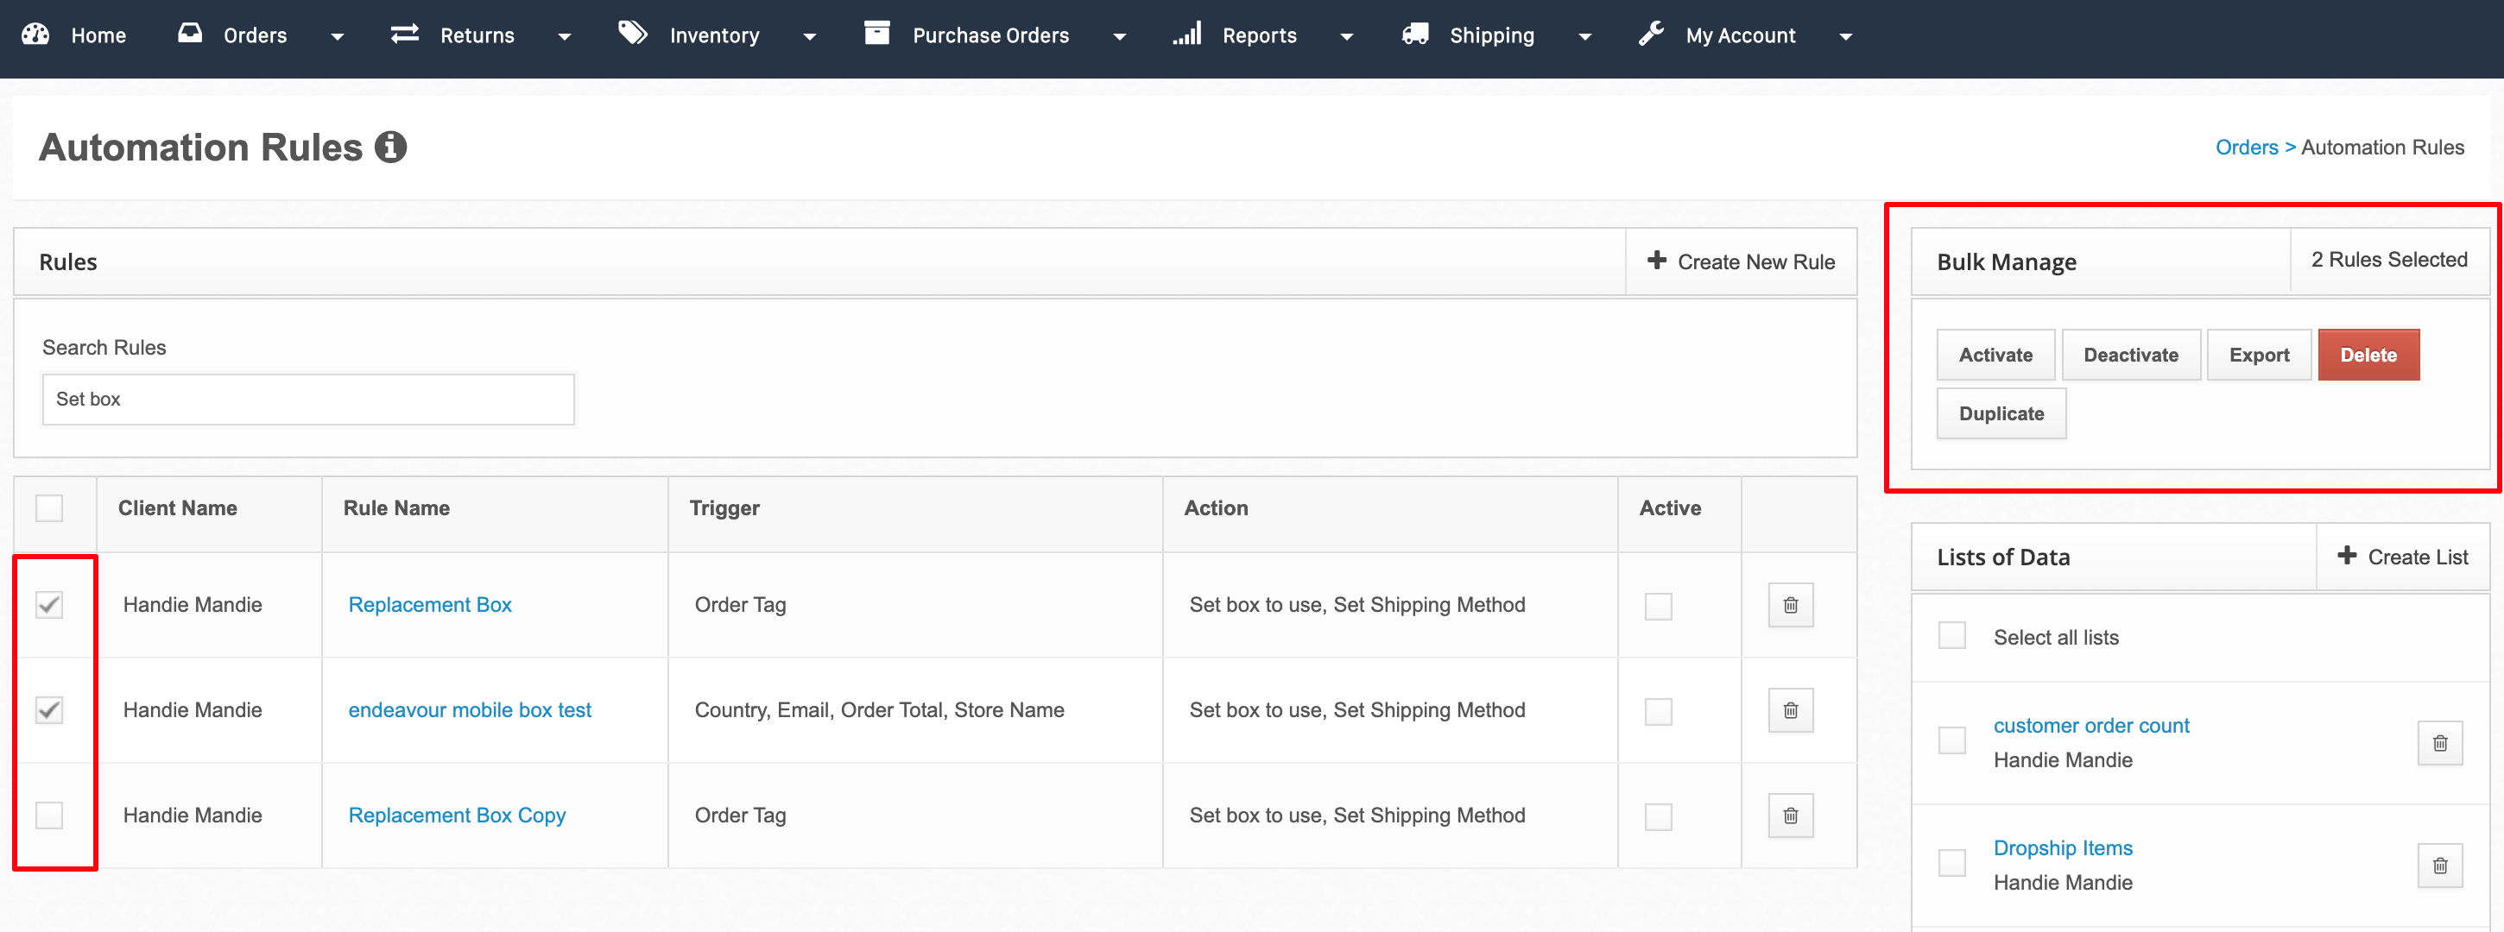Toggle Active checkbox for Replacement Box
Screen dimensions: 2504x932
pos(1659,607)
